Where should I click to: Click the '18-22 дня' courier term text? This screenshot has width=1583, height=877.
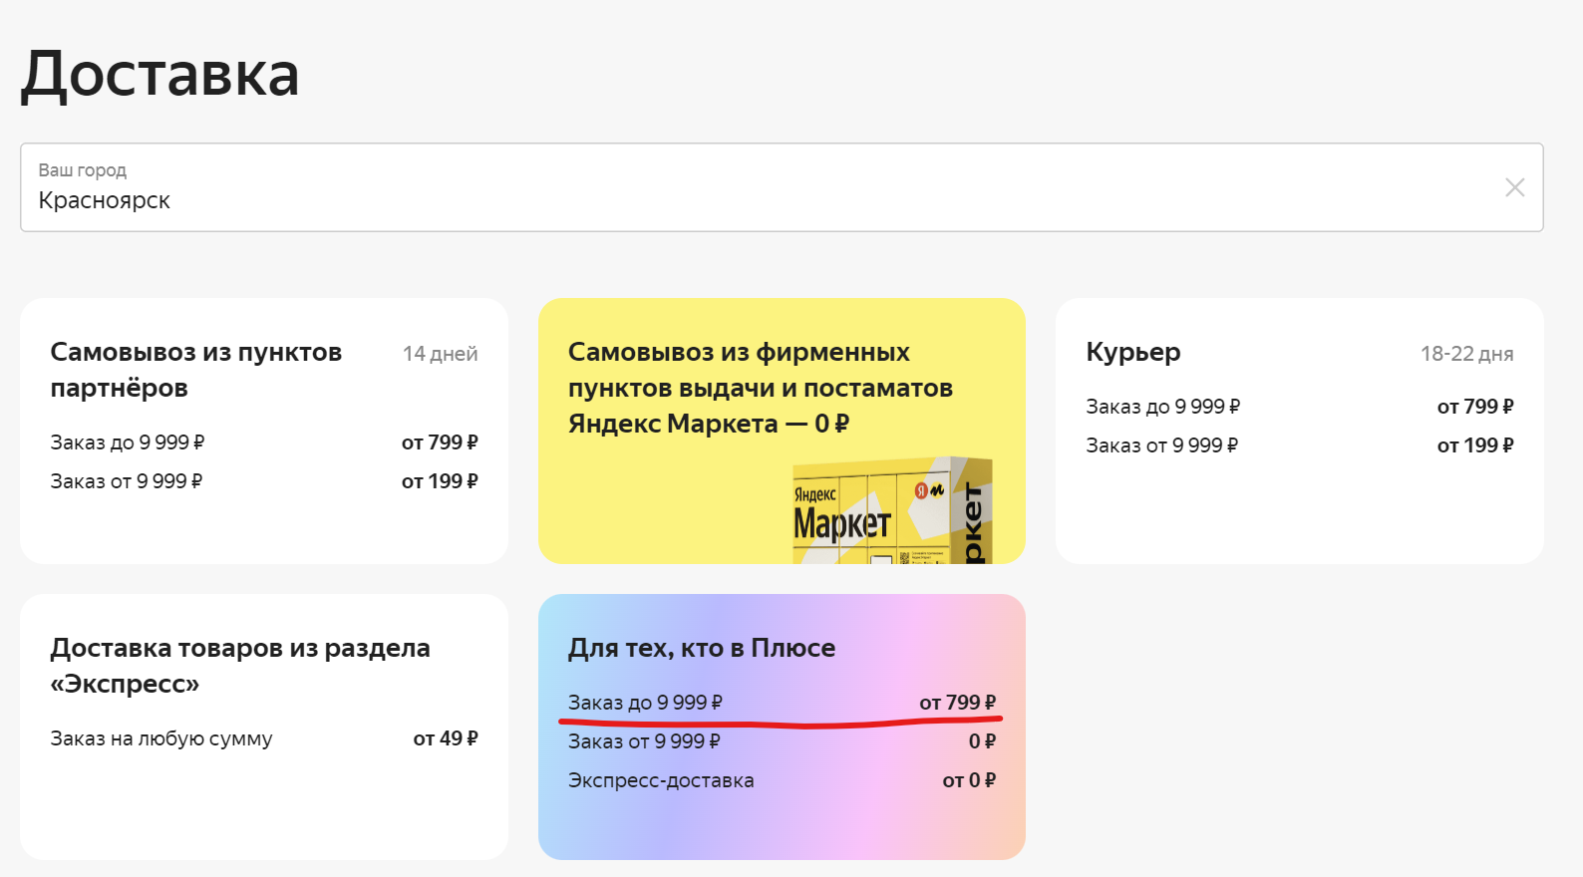click(x=1466, y=354)
